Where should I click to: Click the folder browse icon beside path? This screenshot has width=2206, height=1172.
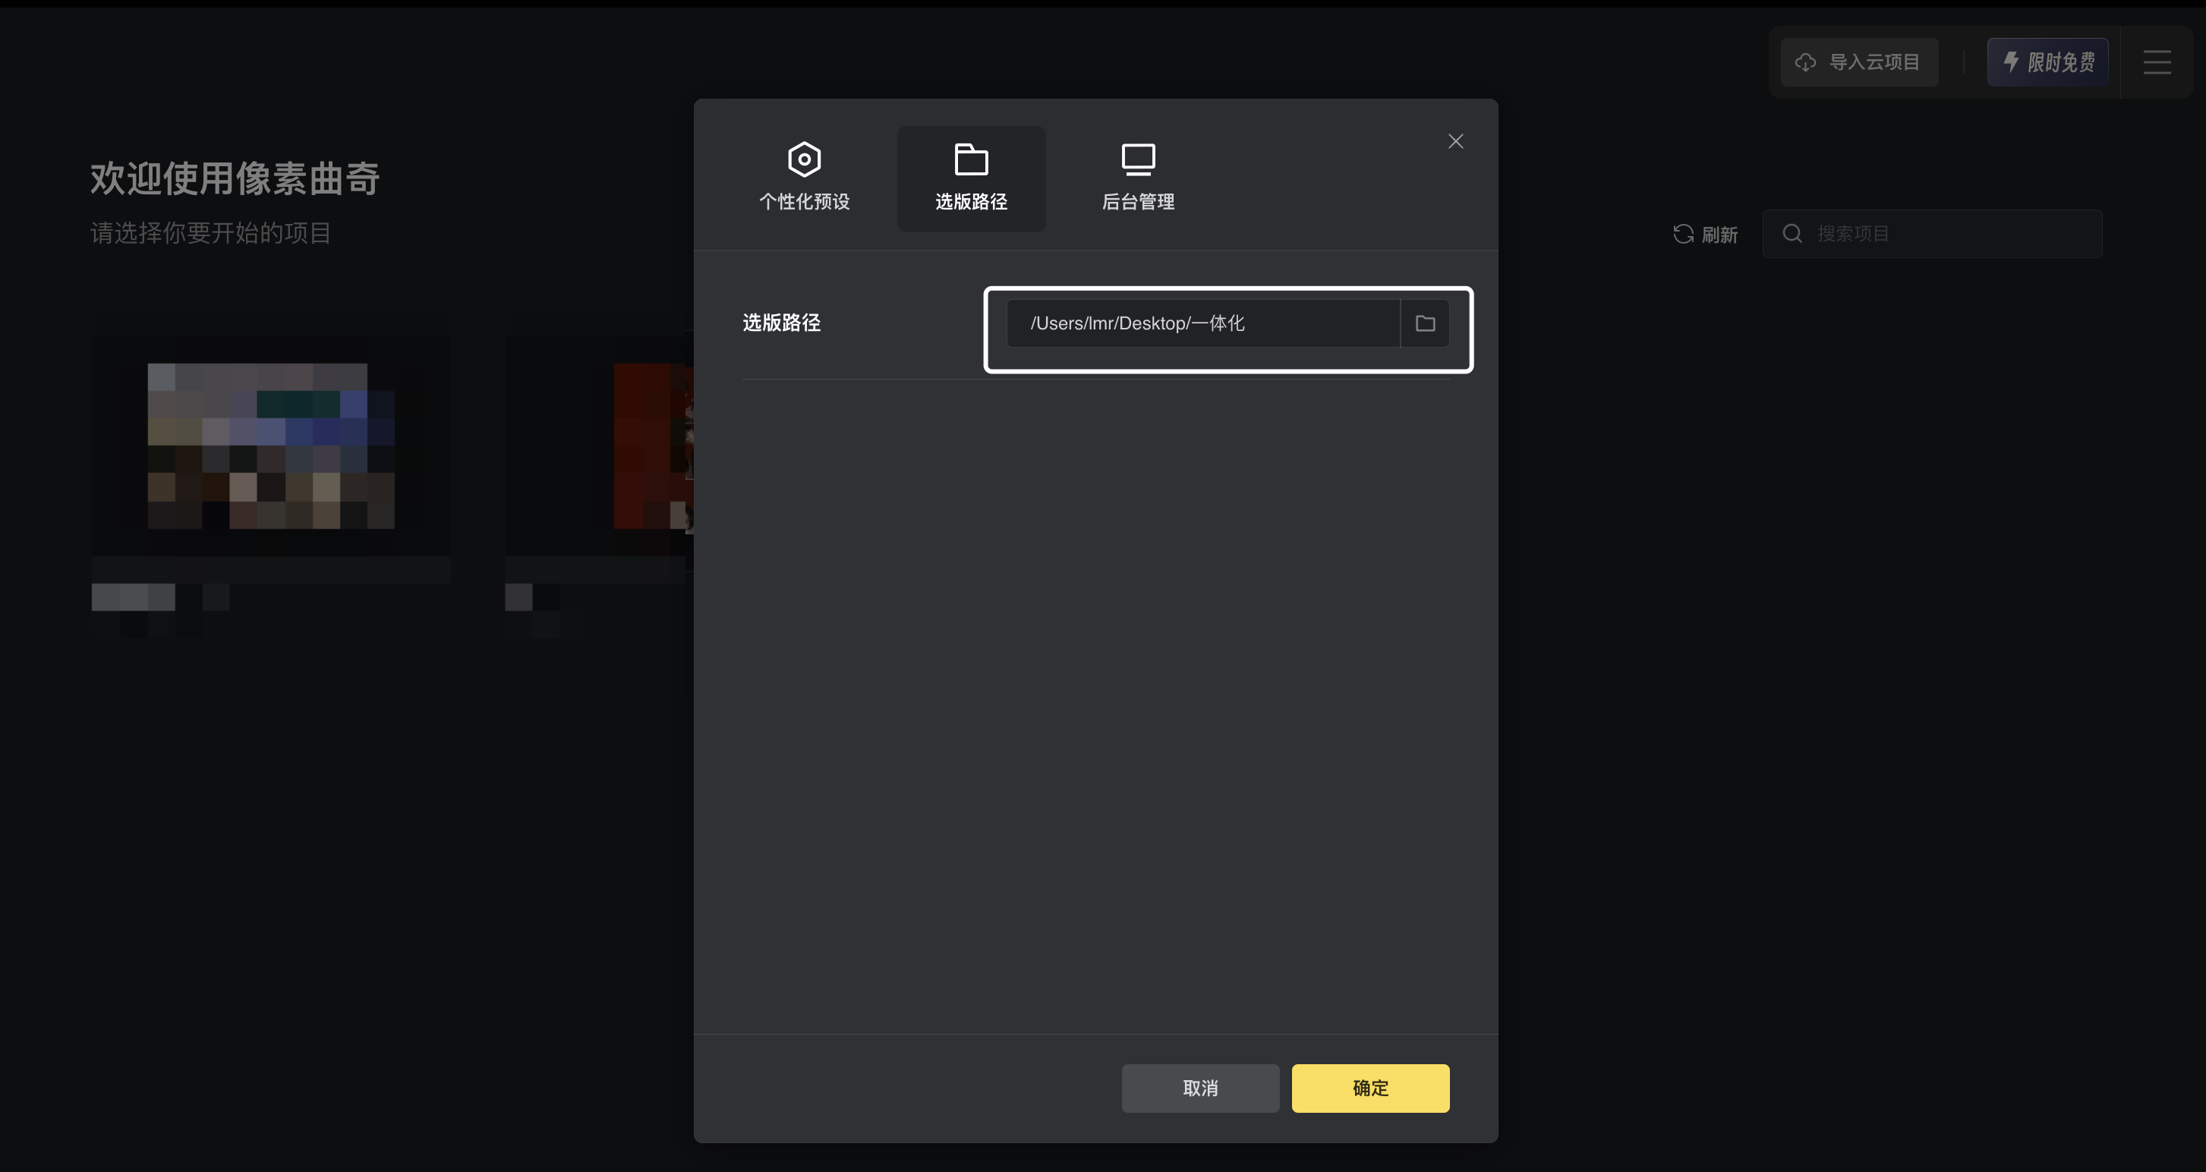[1425, 323]
